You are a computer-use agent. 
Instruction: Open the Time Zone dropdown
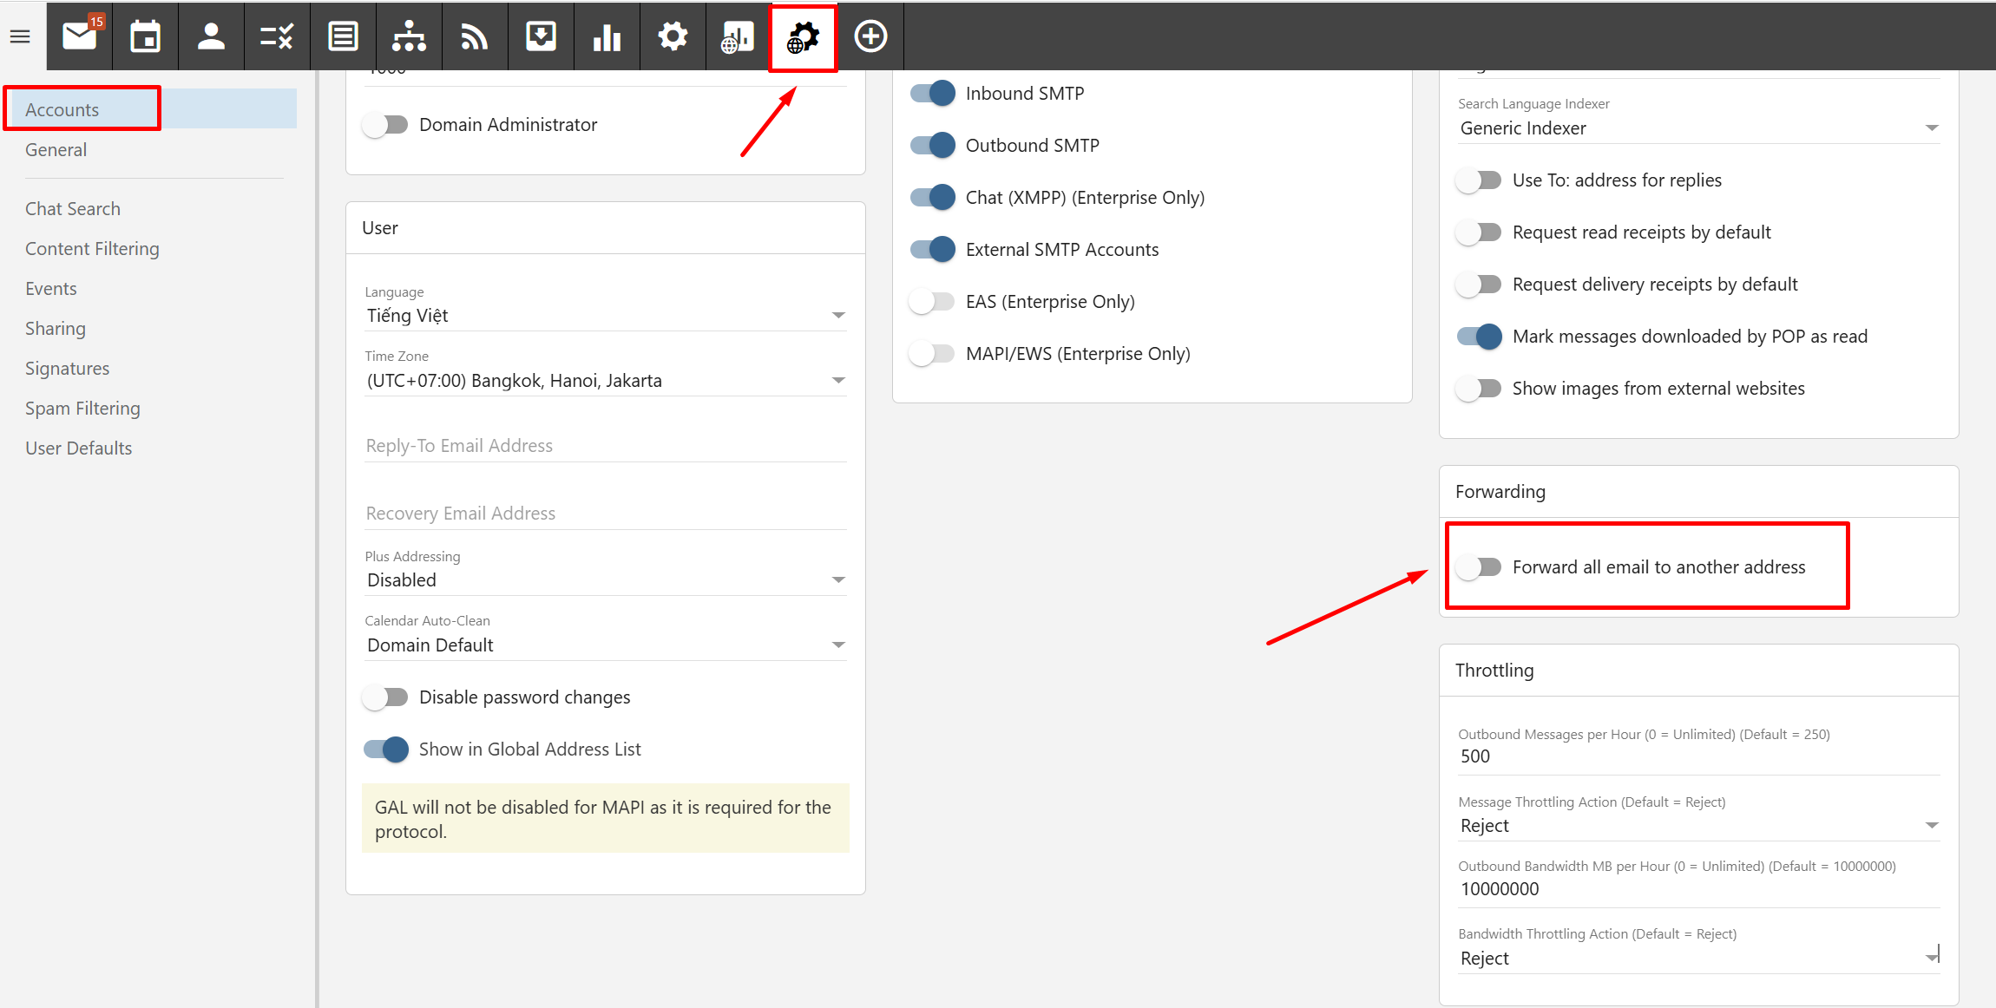pos(606,381)
